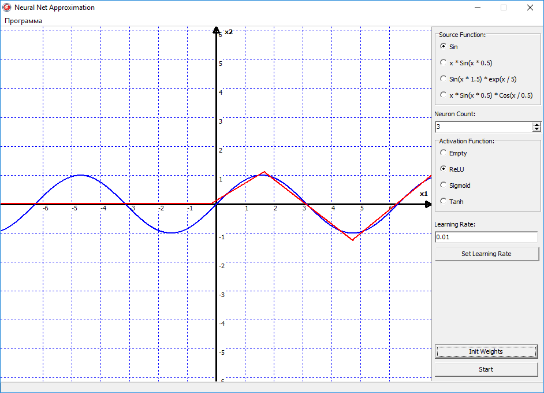Click the Set Learning Rate button
The image size is (544, 393).
(486, 254)
